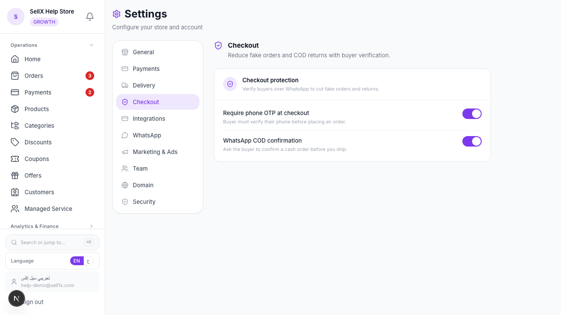Switch language to Arabic

click(x=88, y=261)
